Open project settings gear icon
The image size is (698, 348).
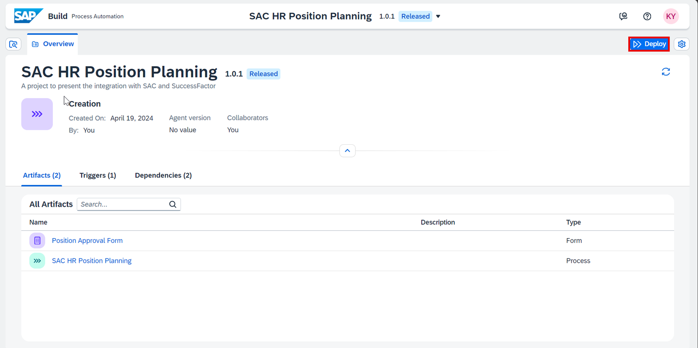(682, 44)
